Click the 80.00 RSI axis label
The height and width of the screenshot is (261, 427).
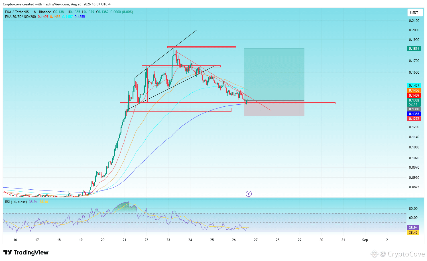pos(413,209)
